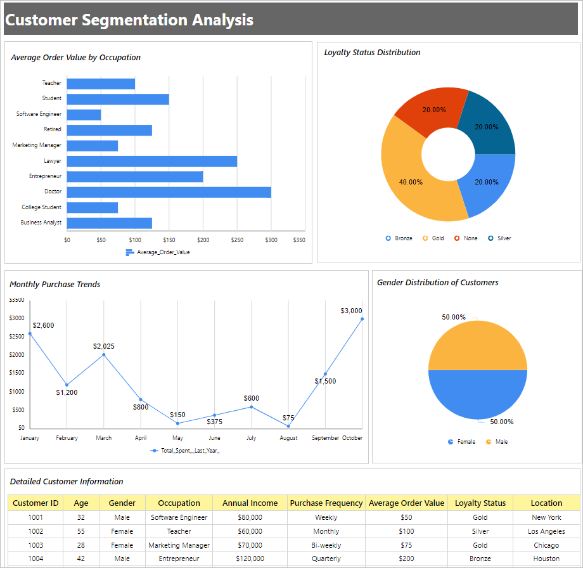Click the Monthly Purchase Trends chart title
The width and height of the screenshot is (583, 568).
(54, 284)
